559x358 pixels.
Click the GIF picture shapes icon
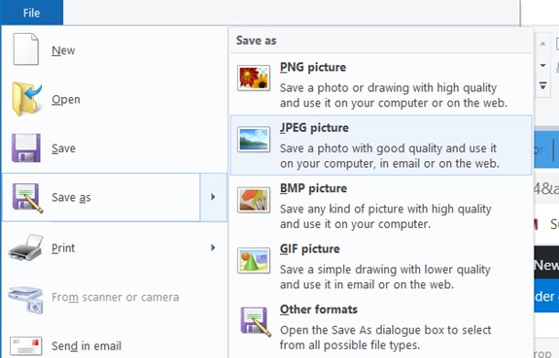(x=254, y=260)
